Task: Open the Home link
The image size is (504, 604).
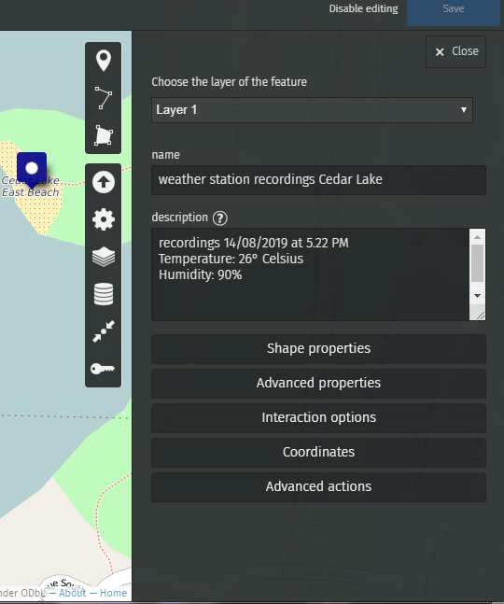Action: 113,593
